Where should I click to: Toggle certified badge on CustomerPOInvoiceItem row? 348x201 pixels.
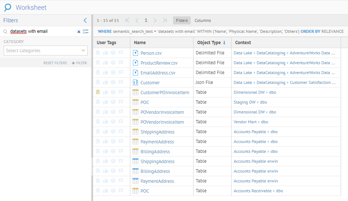pos(98,92)
